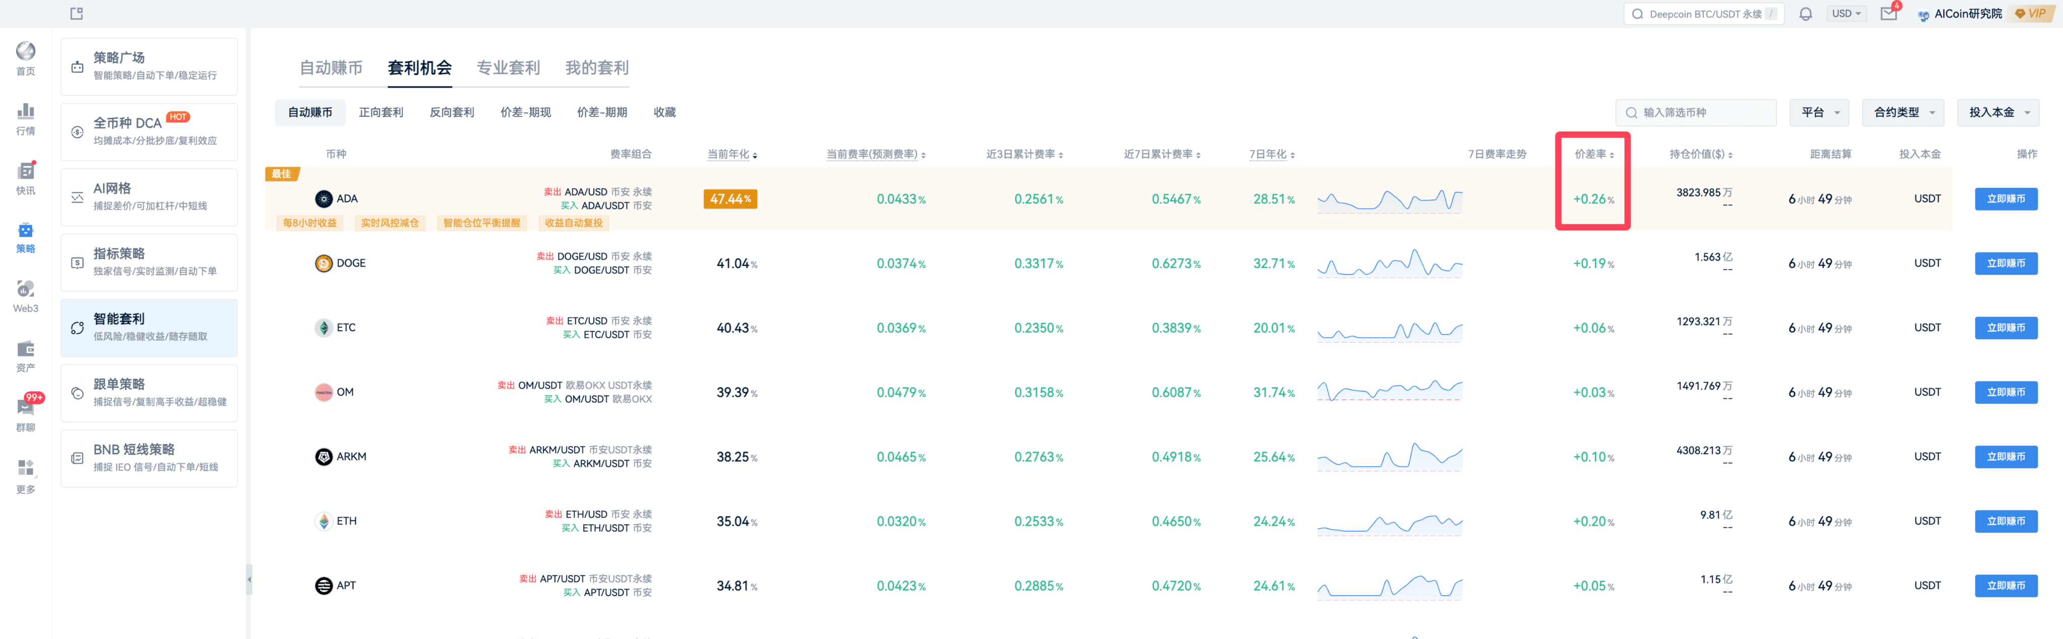The image size is (2063, 639).
Task: Click 立即赚币 button for ETH
Action: pos(2006,521)
